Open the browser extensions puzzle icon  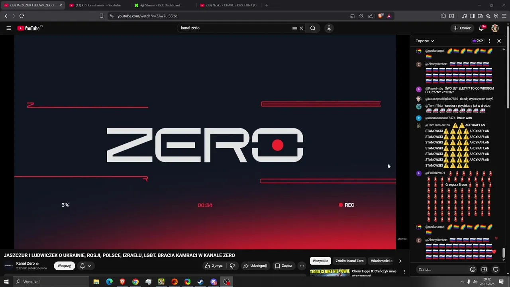point(443,16)
